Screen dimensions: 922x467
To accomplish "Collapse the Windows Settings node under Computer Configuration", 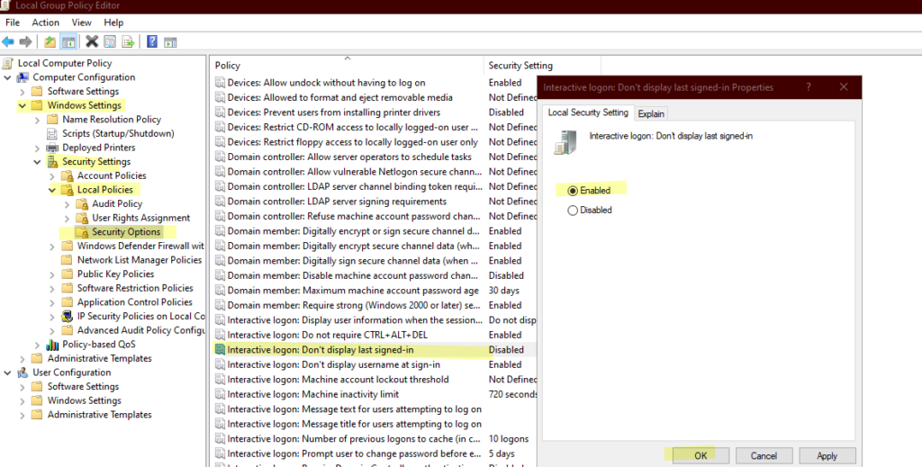I will (x=23, y=106).
